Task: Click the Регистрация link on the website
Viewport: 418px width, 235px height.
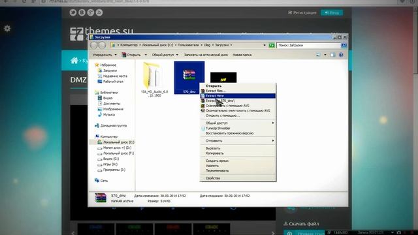Action: point(302,12)
